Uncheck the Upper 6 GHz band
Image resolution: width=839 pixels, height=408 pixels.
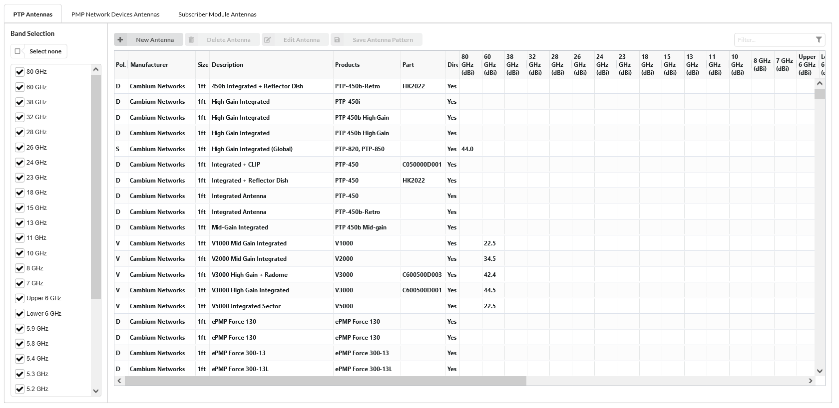[x=19, y=298]
